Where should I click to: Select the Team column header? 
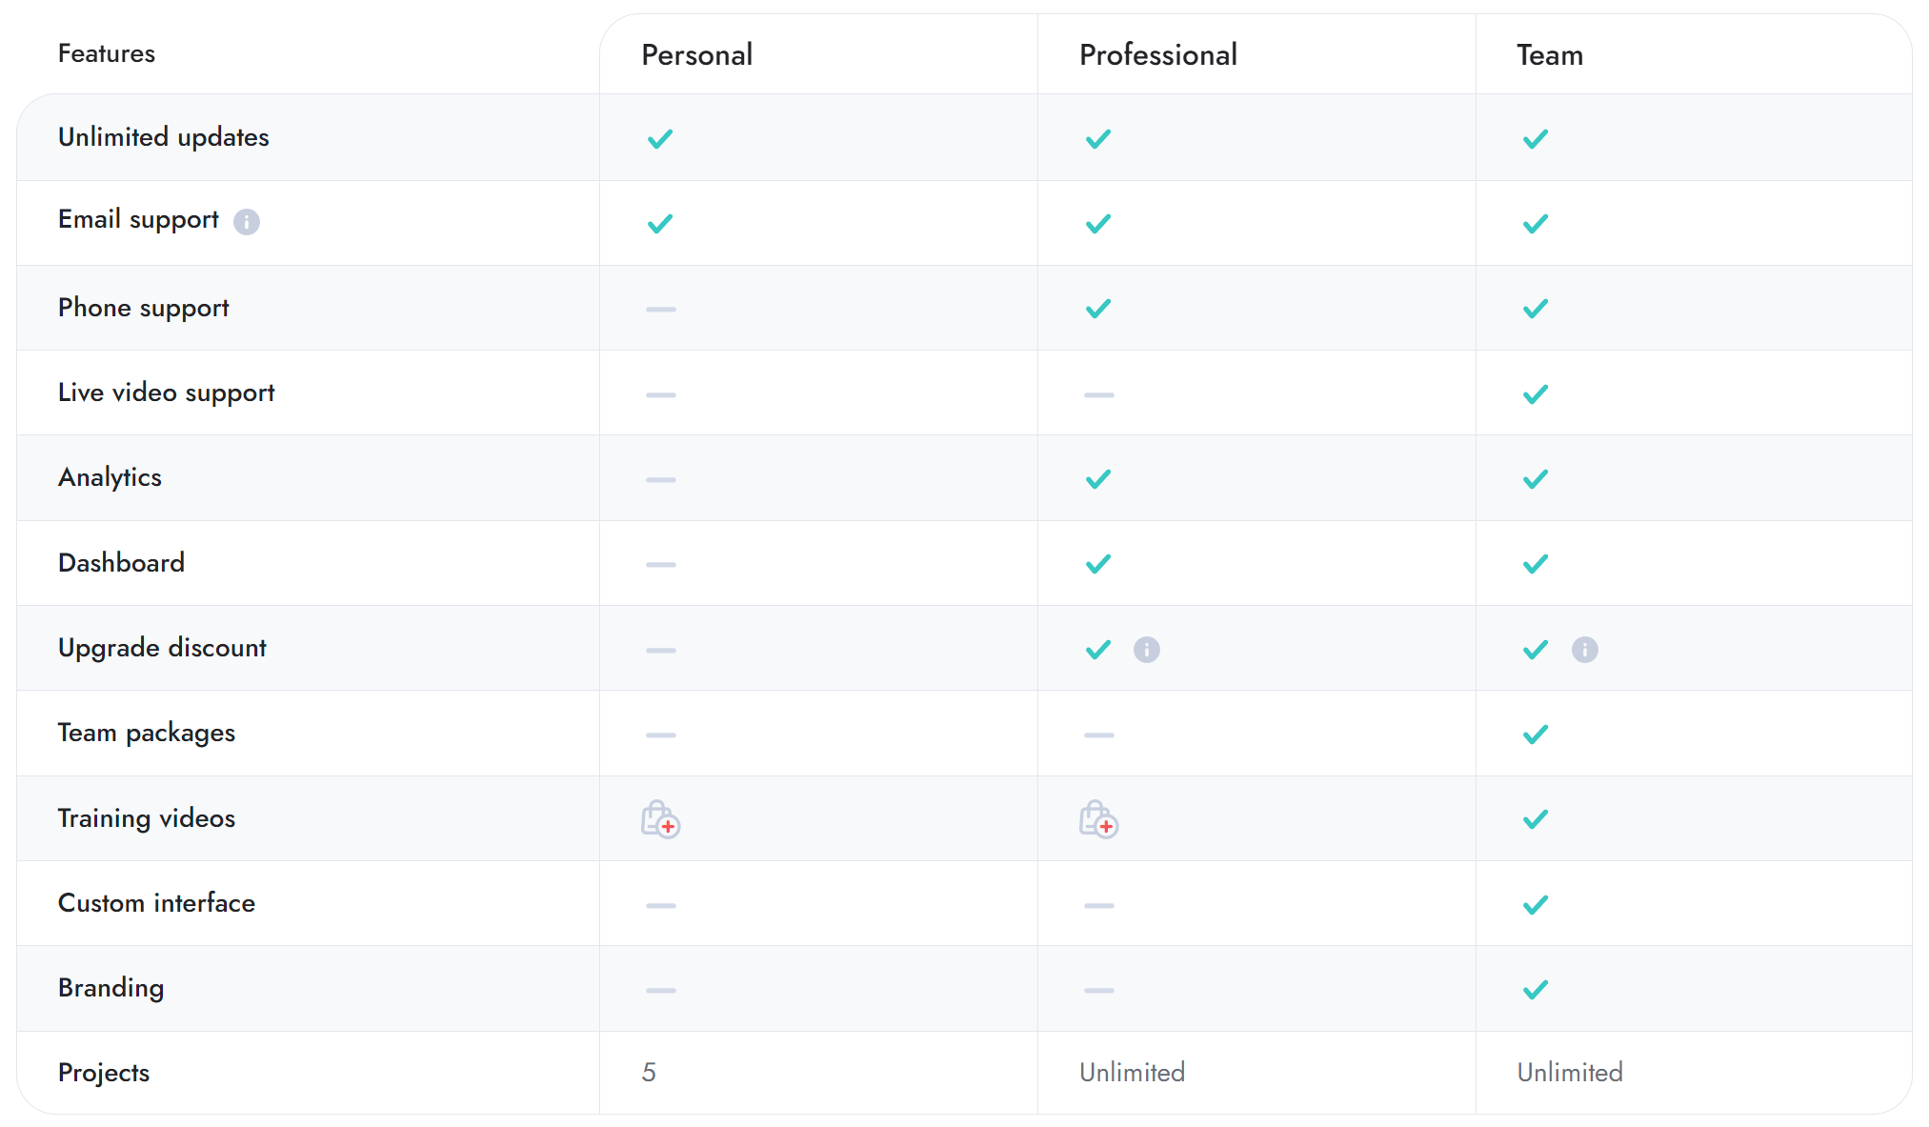(1549, 54)
